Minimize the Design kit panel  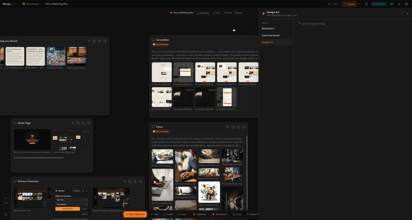coord(401,13)
